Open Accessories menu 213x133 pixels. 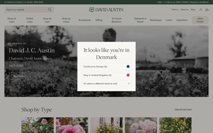85,20
